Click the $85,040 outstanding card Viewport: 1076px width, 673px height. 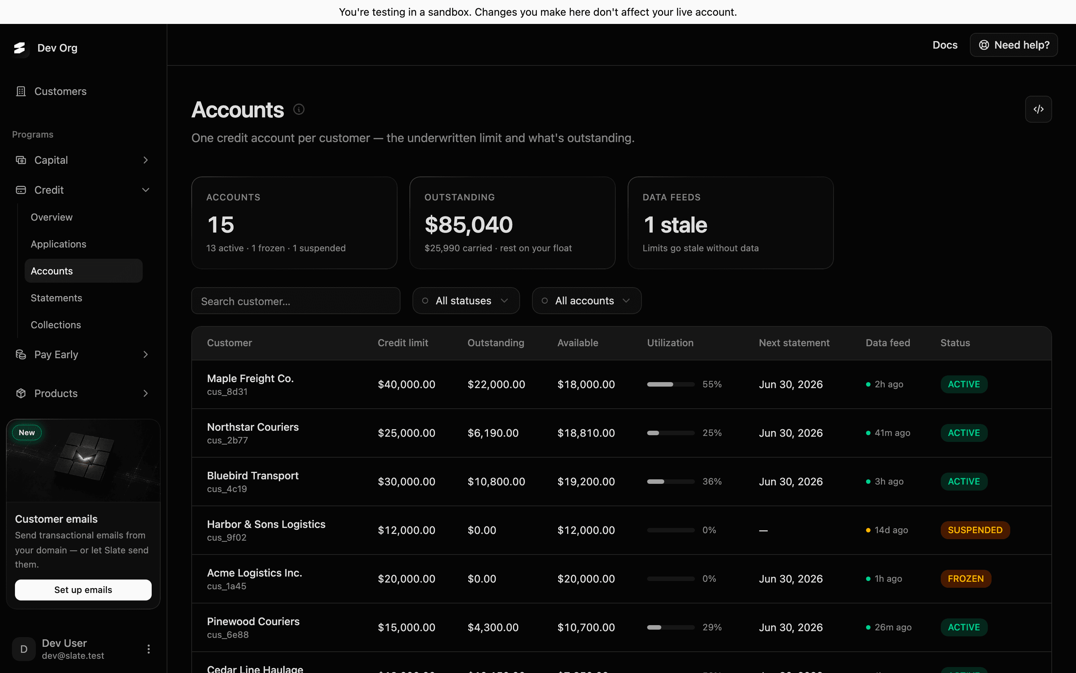point(512,222)
